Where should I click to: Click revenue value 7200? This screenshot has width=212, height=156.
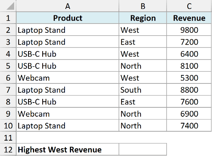(189, 42)
